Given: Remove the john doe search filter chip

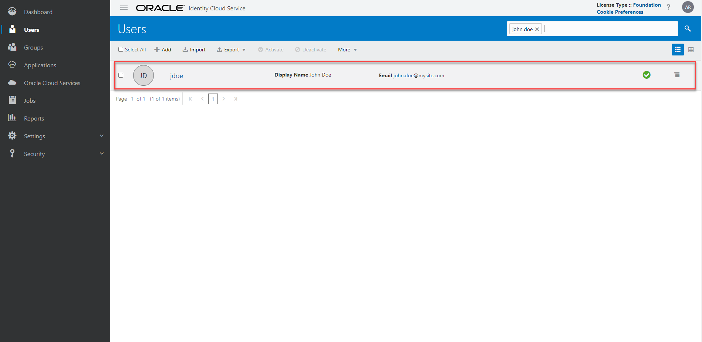Looking at the screenshot, I should 537,29.
